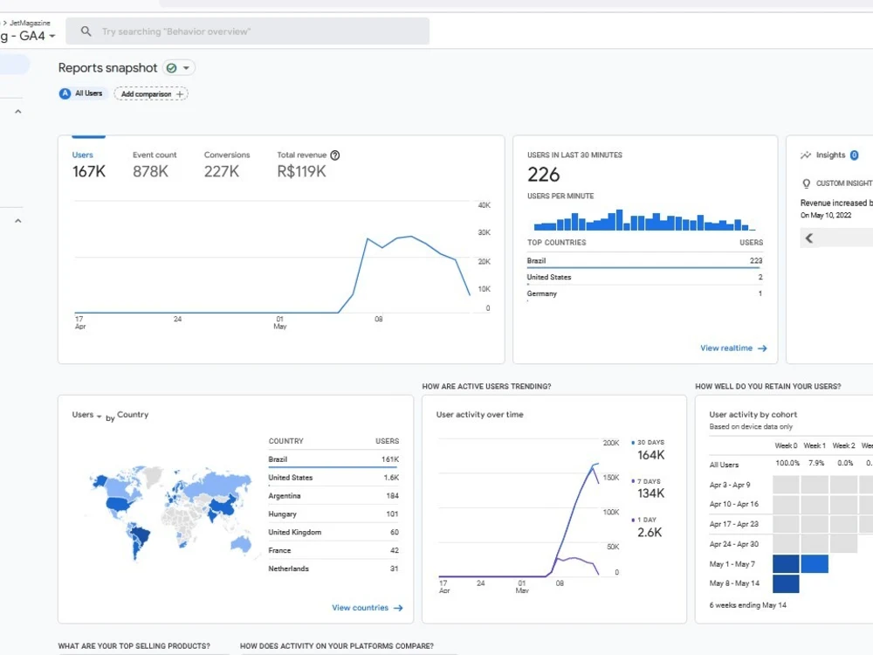The image size is (873, 655).
Task: Collapse the upper sidebar section chevron
Action: click(x=17, y=112)
